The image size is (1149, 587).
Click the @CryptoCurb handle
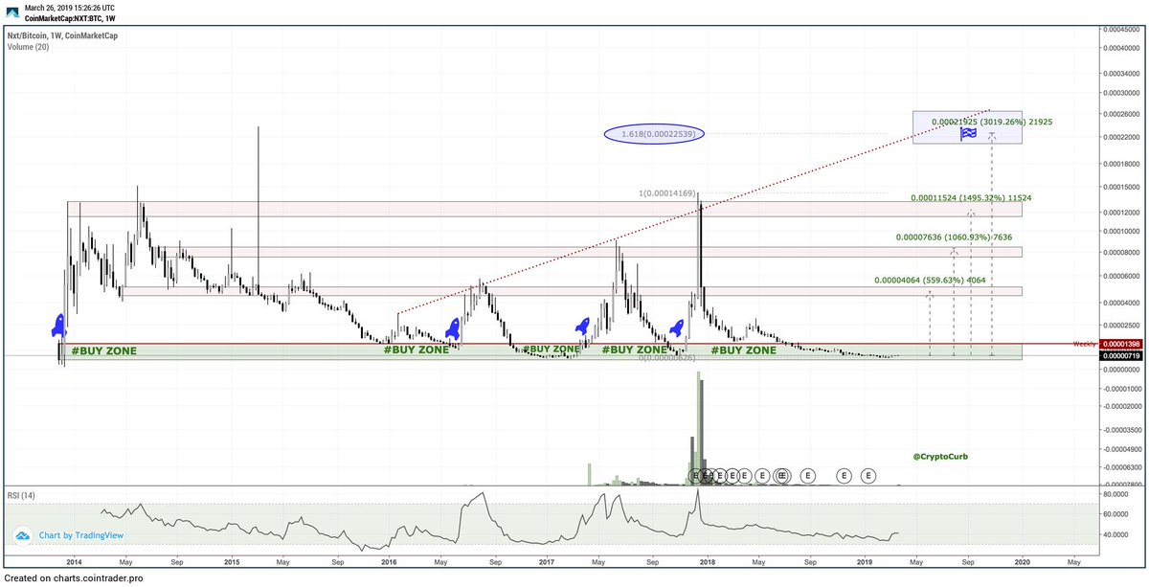940,457
